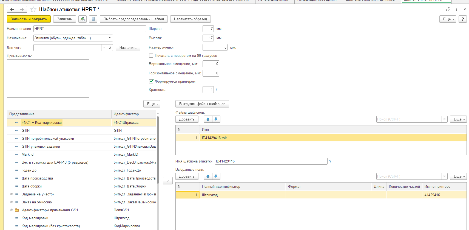Viewport: 469px width, 230px height.
Task: Click Выгрузить файлы шаблонов button
Action: [x=202, y=104]
